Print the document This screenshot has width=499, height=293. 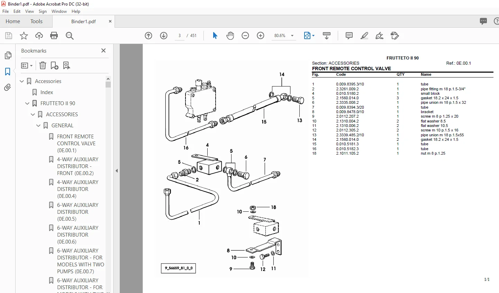tap(54, 36)
